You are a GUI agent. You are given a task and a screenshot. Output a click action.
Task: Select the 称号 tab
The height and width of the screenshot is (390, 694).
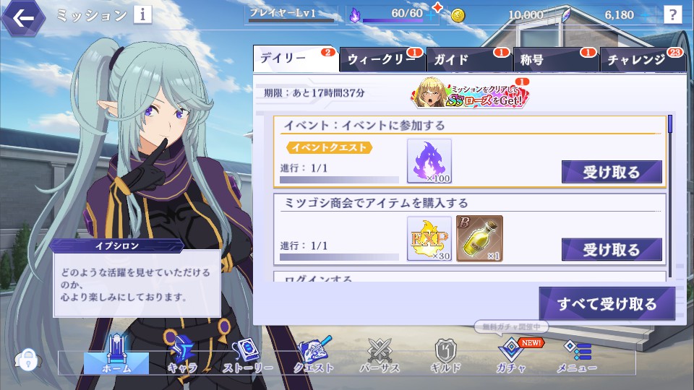click(x=557, y=59)
